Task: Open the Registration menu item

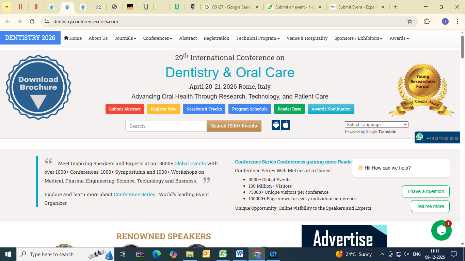Action: coord(217,38)
